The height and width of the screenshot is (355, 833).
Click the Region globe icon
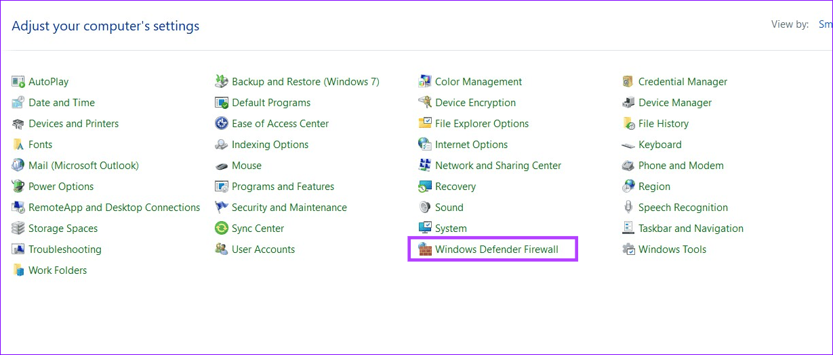coord(628,187)
